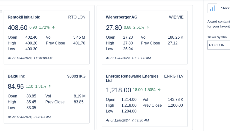Screen dimensions: 230x131
Task: Click the ENRG:TLV ticker label
Action: point(174,76)
